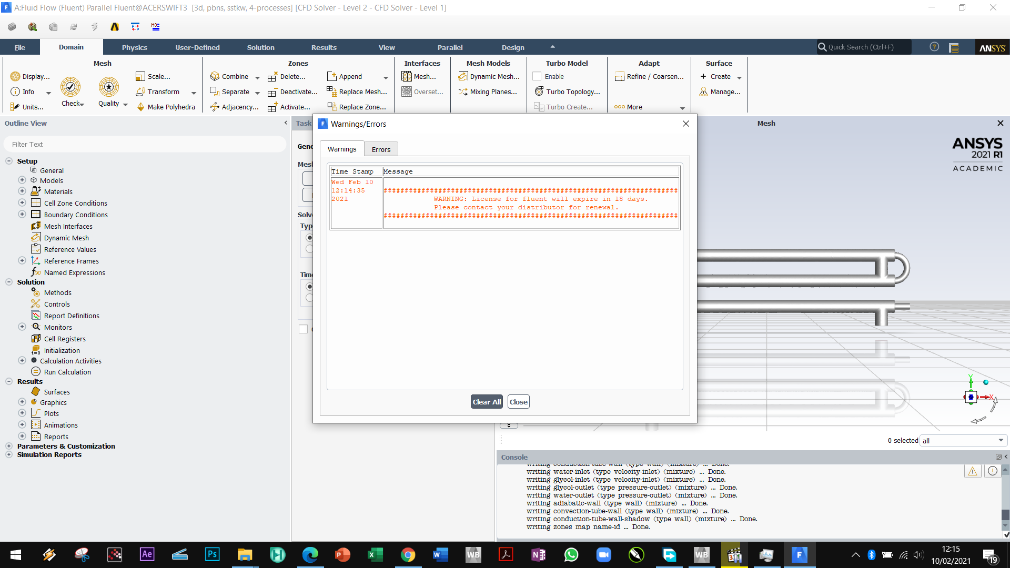Click the Display mesh icon

[x=30, y=76]
